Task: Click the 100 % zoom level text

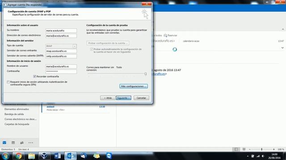Action: (x=281, y=149)
